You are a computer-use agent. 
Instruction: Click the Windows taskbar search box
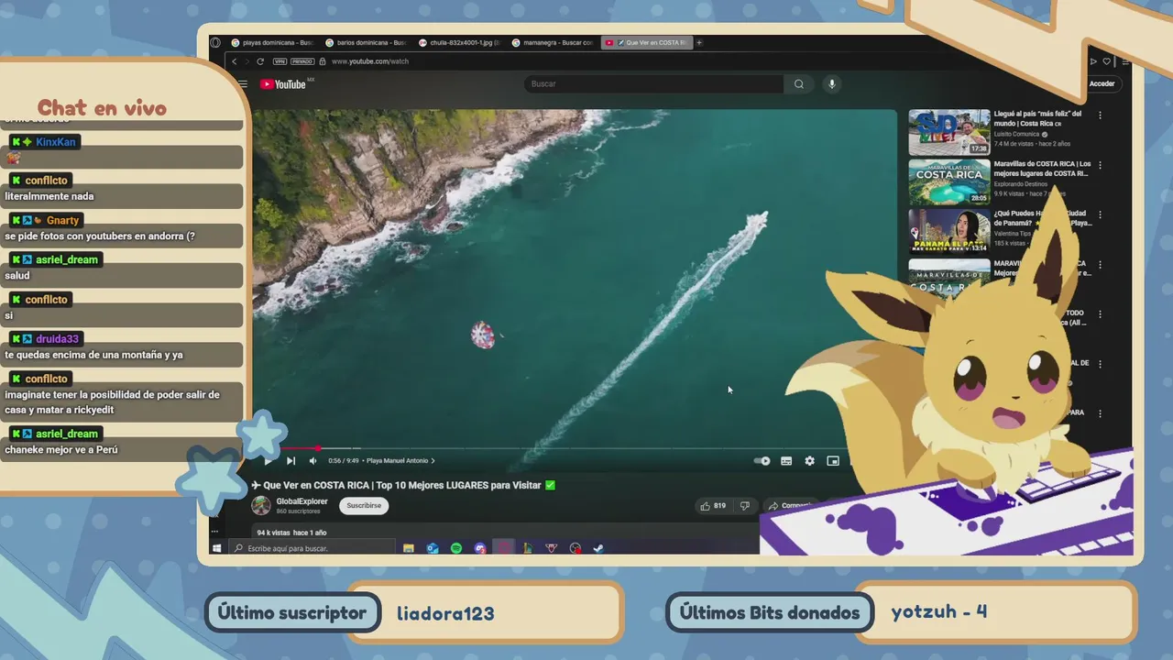[x=312, y=548]
